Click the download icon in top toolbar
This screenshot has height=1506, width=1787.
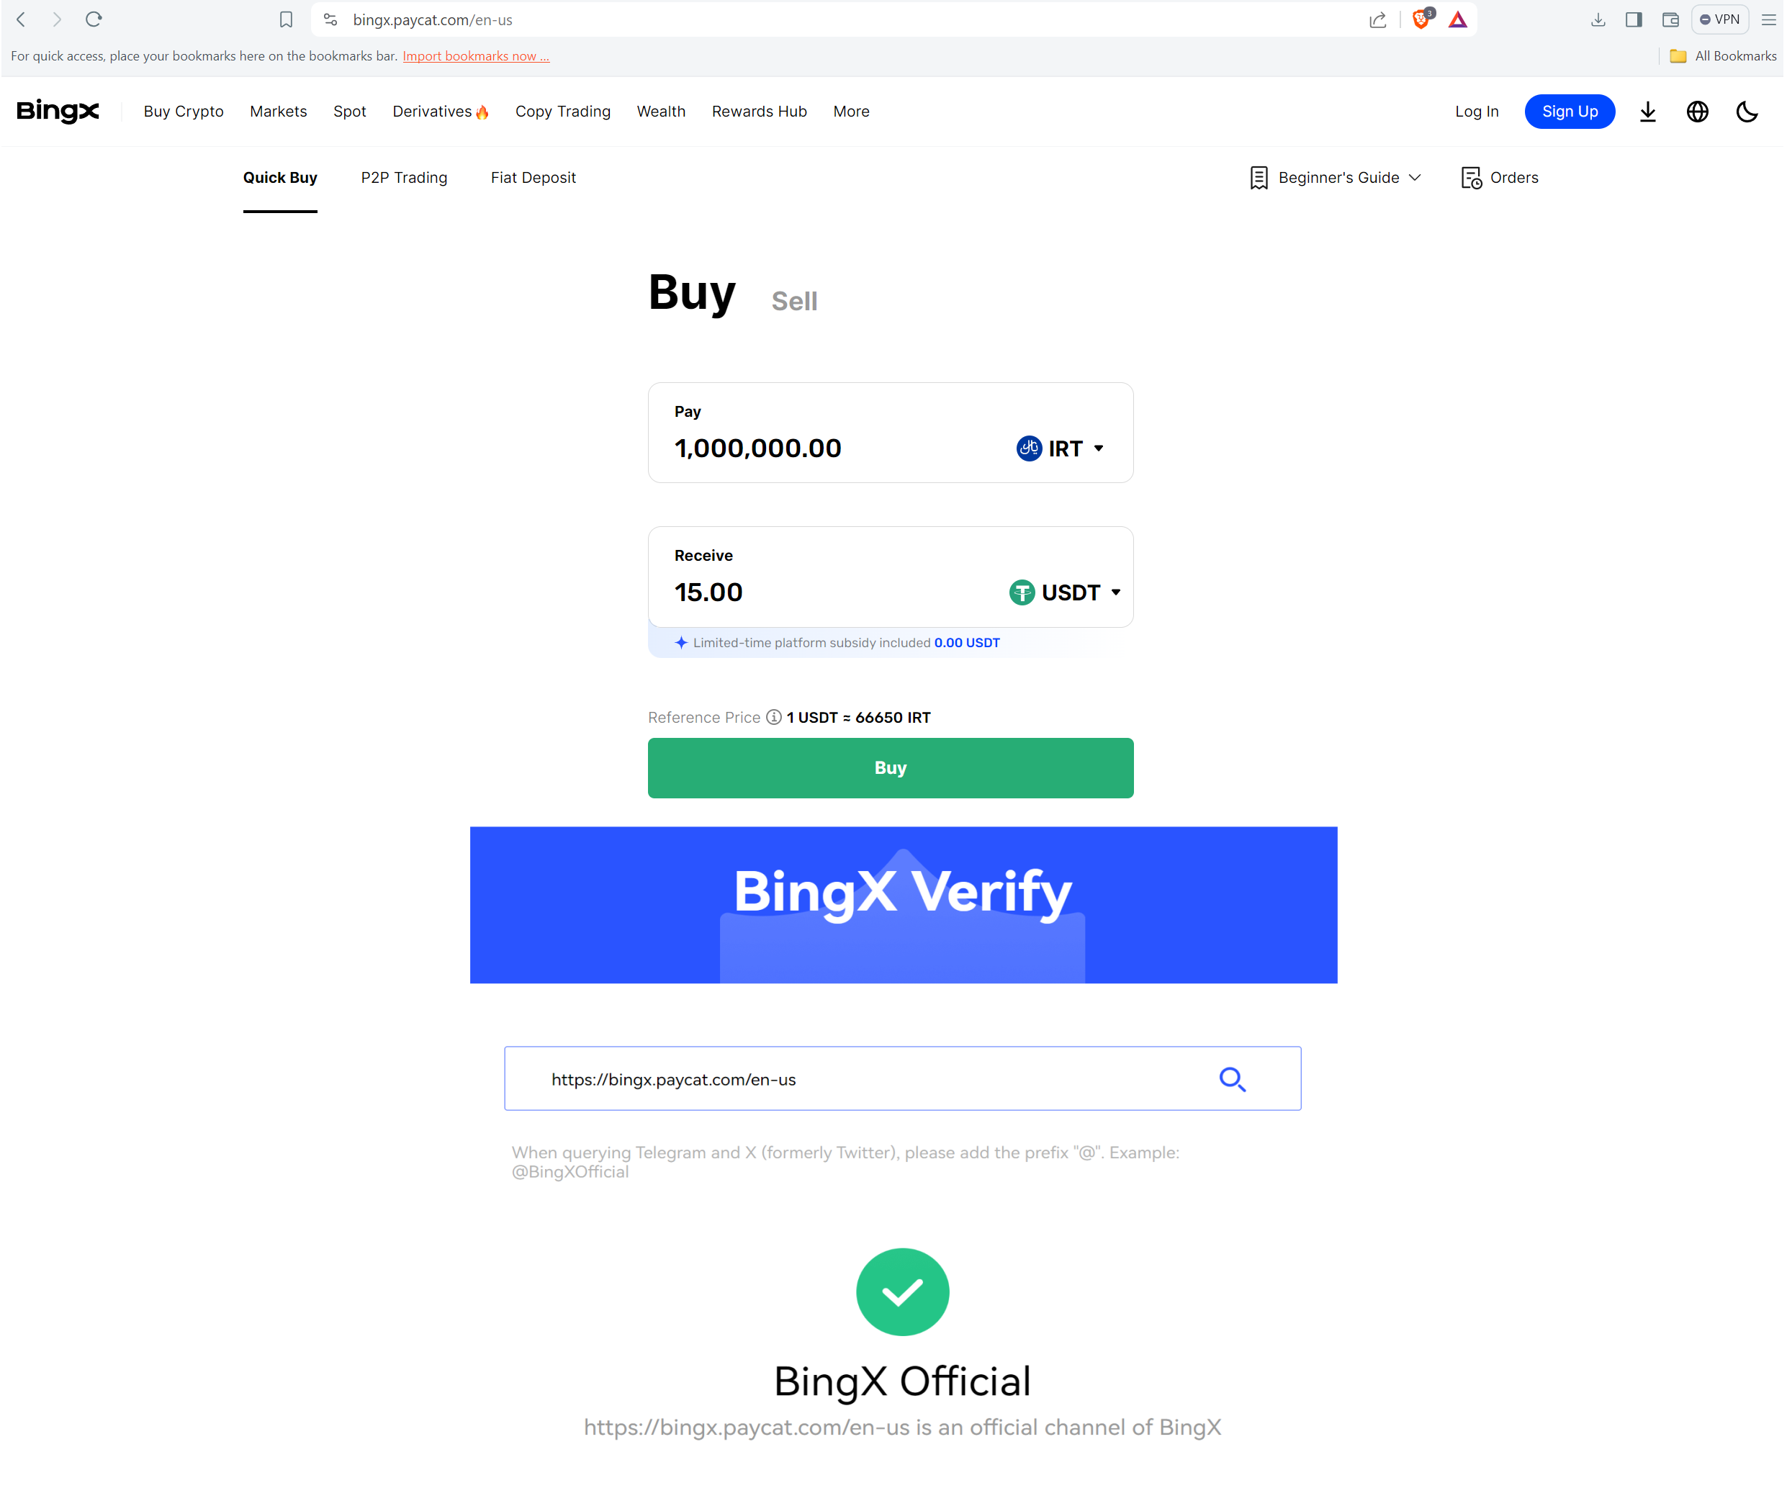pos(1597,19)
